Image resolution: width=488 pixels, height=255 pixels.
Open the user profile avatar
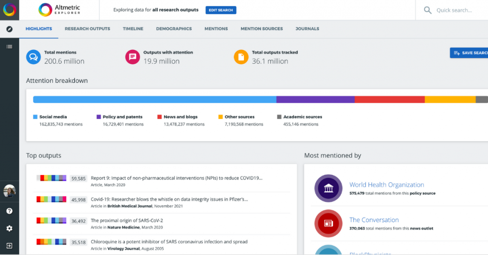10,191
